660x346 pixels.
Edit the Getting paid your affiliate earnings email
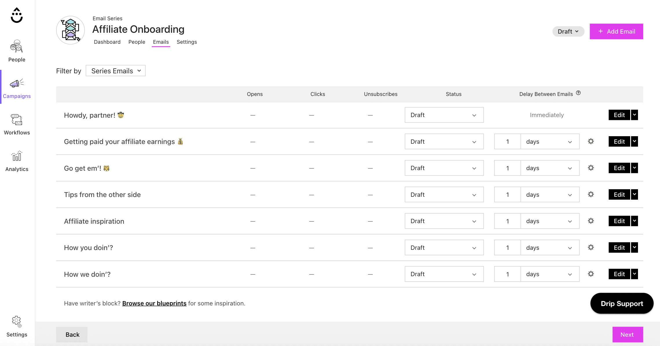(619, 141)
